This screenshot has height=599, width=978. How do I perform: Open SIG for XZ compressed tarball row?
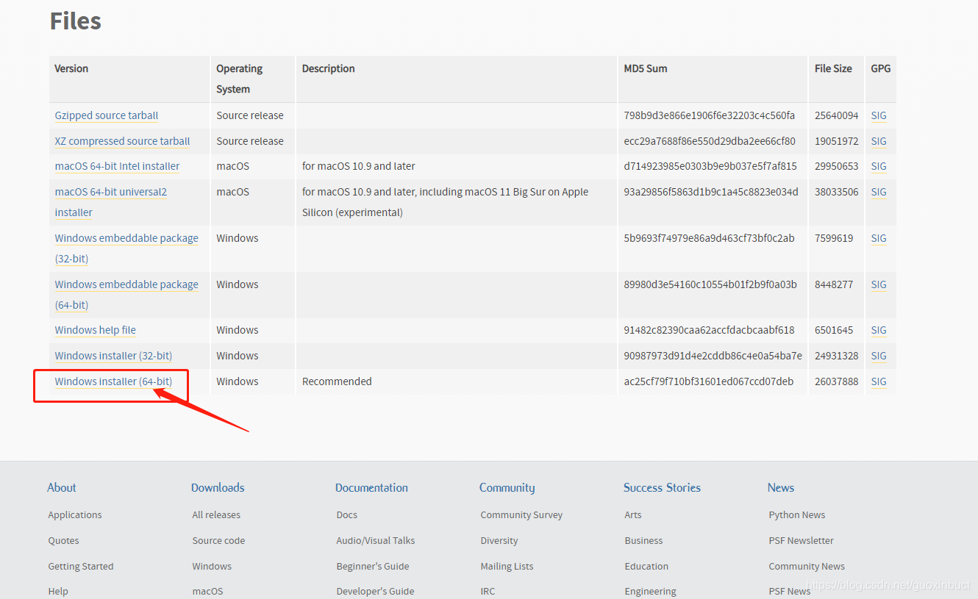(x=879, y=141)
